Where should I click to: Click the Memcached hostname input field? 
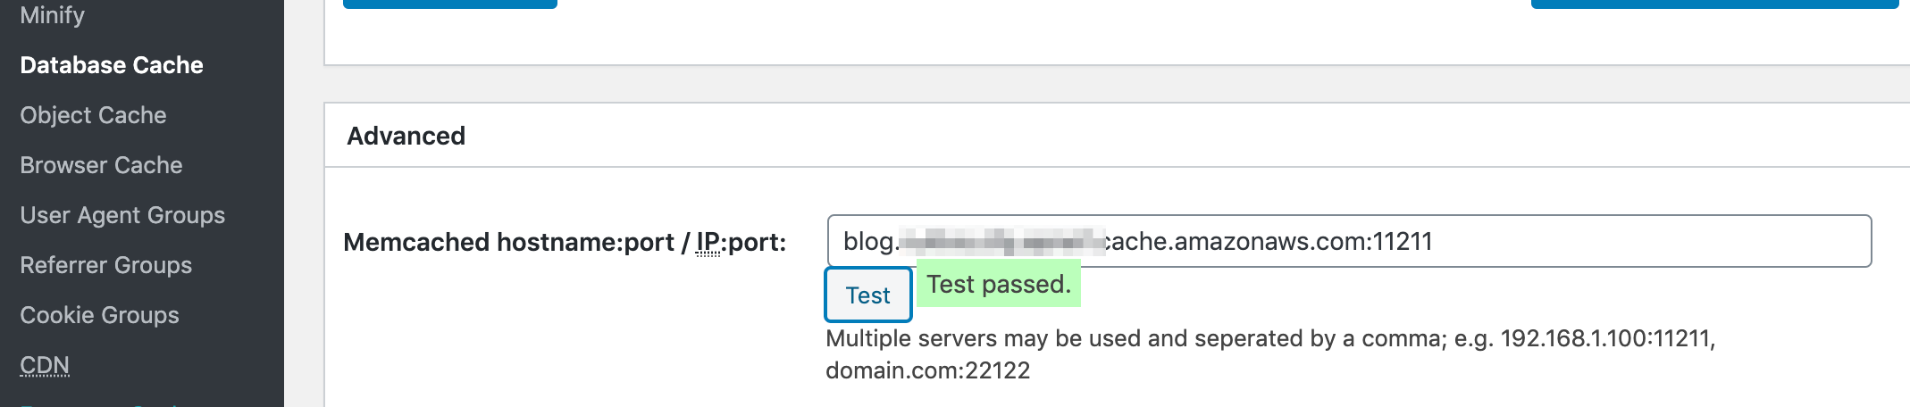tap(1349, 241)
